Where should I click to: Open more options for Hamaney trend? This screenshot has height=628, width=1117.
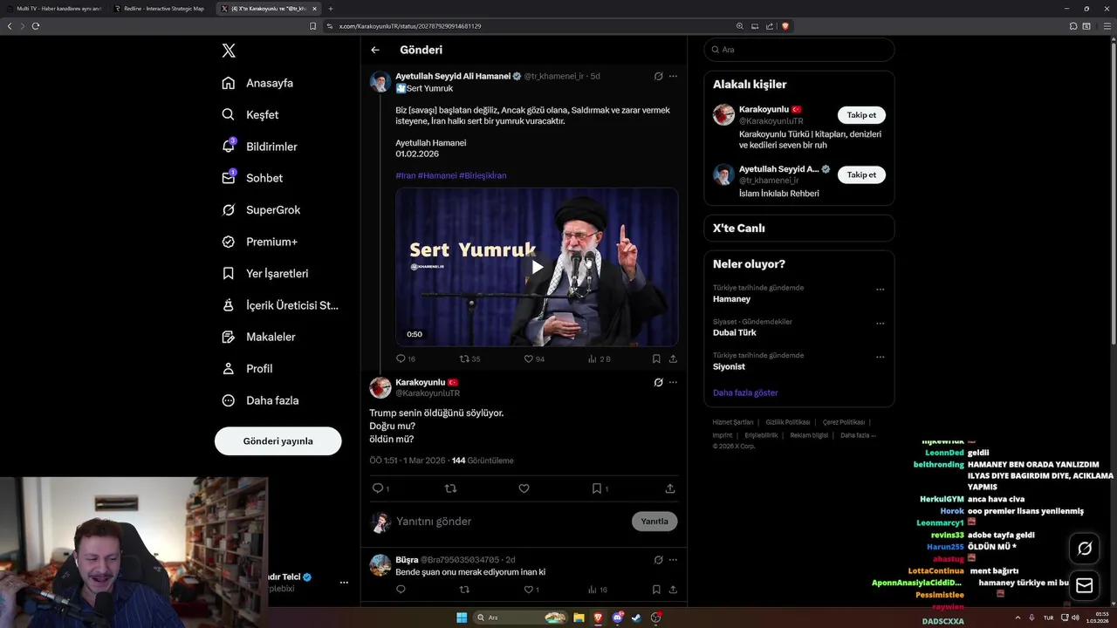880,290
